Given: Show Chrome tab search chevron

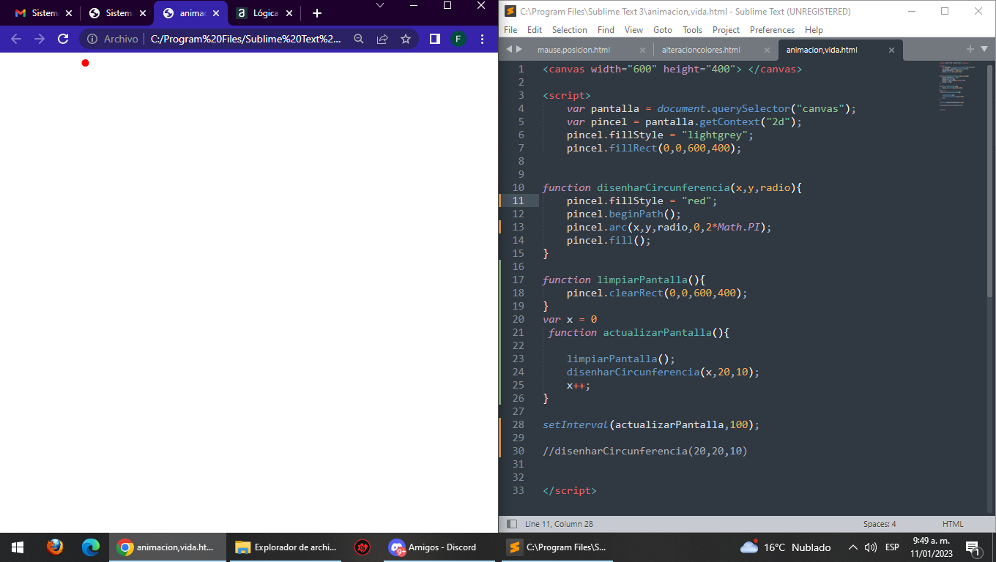Looking at the screenshot, I should [x=380, y=6].
